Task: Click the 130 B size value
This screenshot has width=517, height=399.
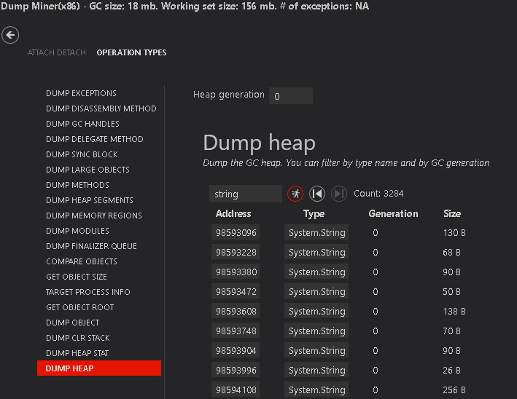Action: coord(454,233)
